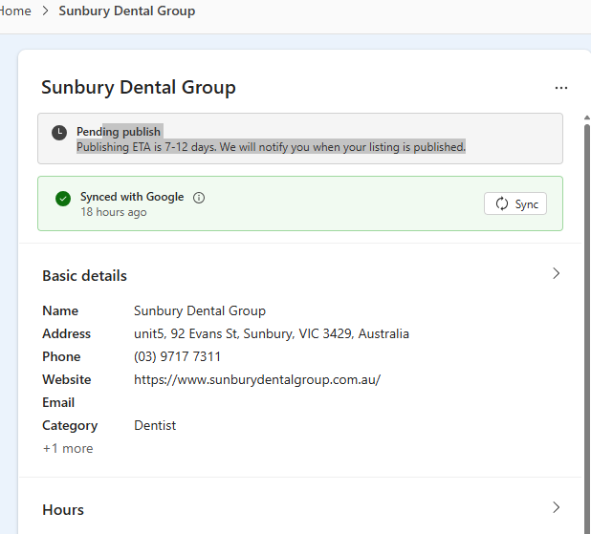The image size is (591, 534).
Task: Click the Category field label
Action: click(70, 426)
